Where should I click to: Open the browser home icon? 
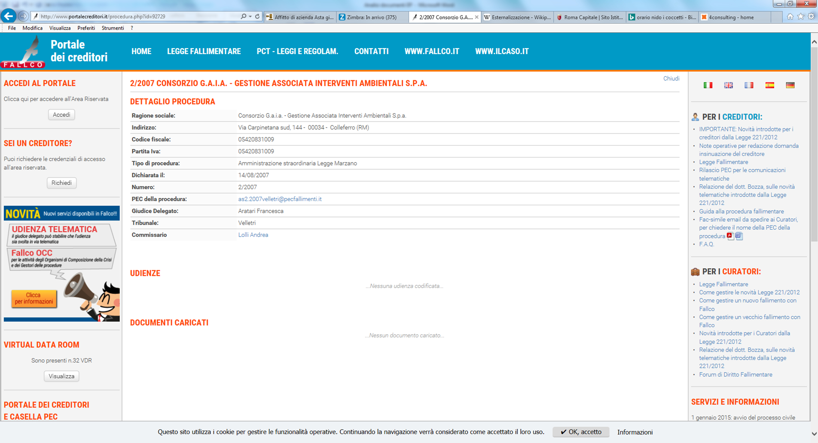790,16
